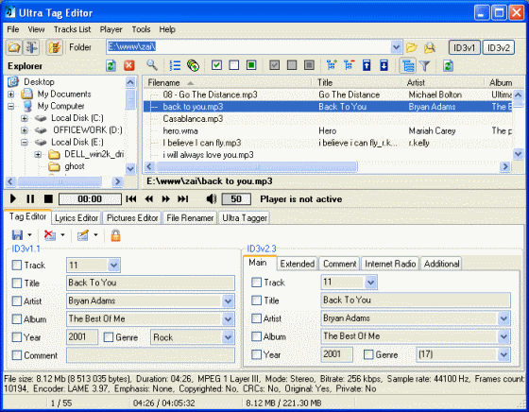Image resolution: width=529 pixels, height=412 pixels.
Task: Expand Local Disk (C:) tree node
Action: click(x=24, y=118)
